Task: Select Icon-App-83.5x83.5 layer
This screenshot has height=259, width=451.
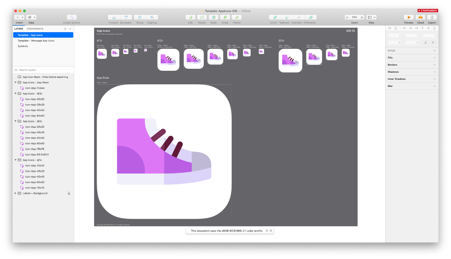Action: click(43, 154)
